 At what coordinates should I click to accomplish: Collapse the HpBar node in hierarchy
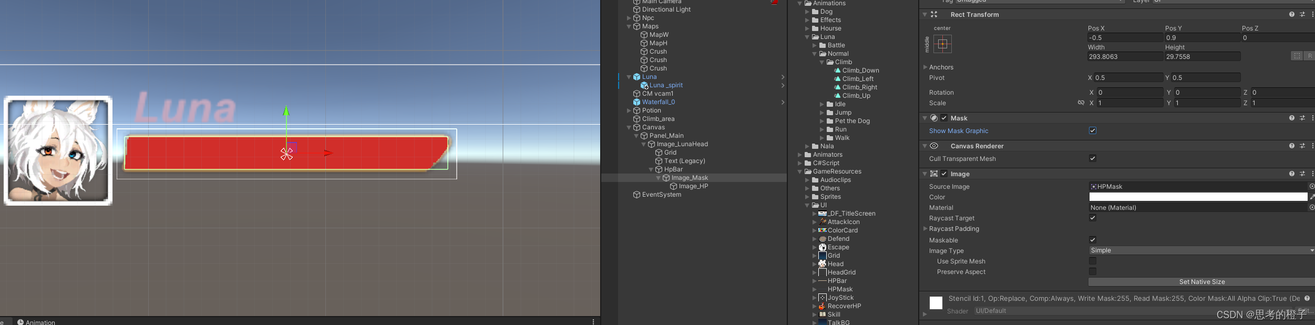point(651,169)
